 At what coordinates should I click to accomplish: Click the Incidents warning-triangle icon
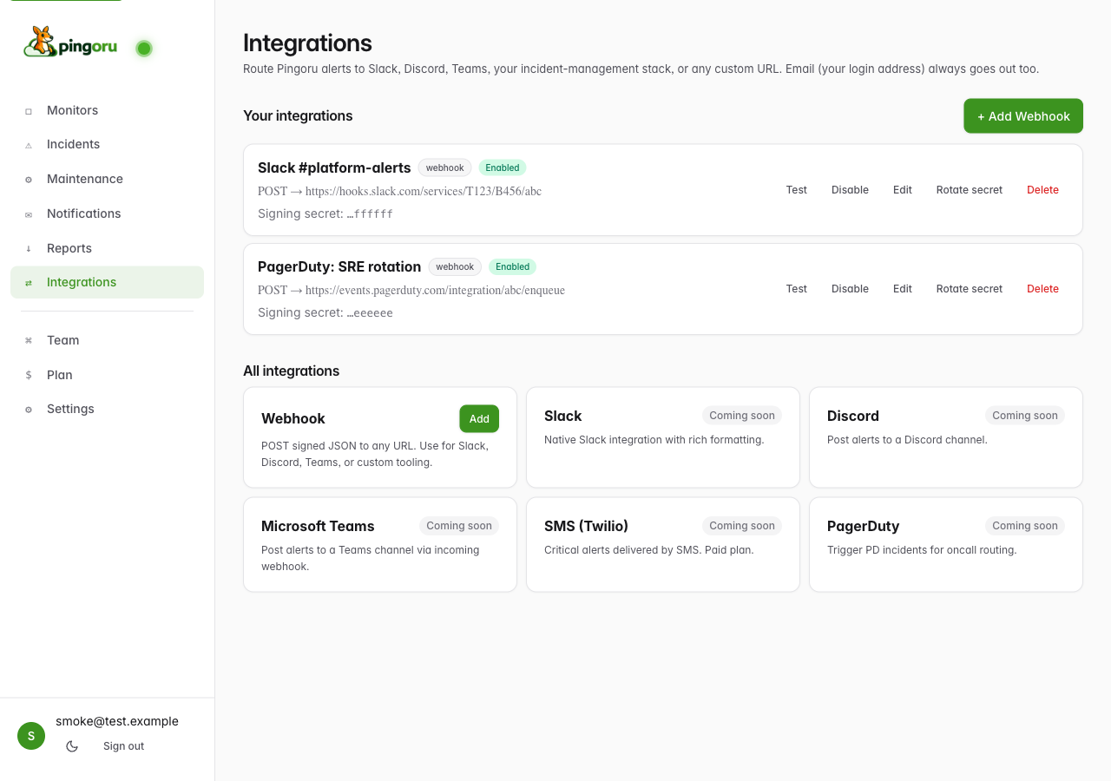coord(29,144)
